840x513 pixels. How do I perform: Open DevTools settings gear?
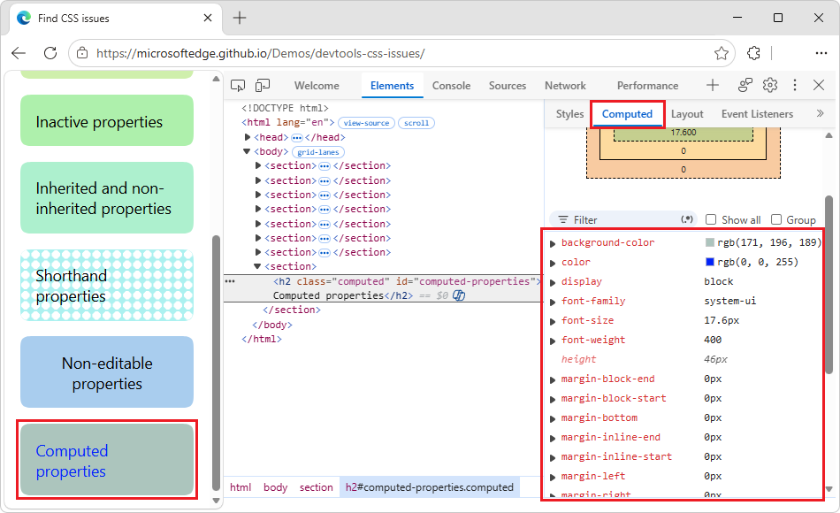(770, 85)
